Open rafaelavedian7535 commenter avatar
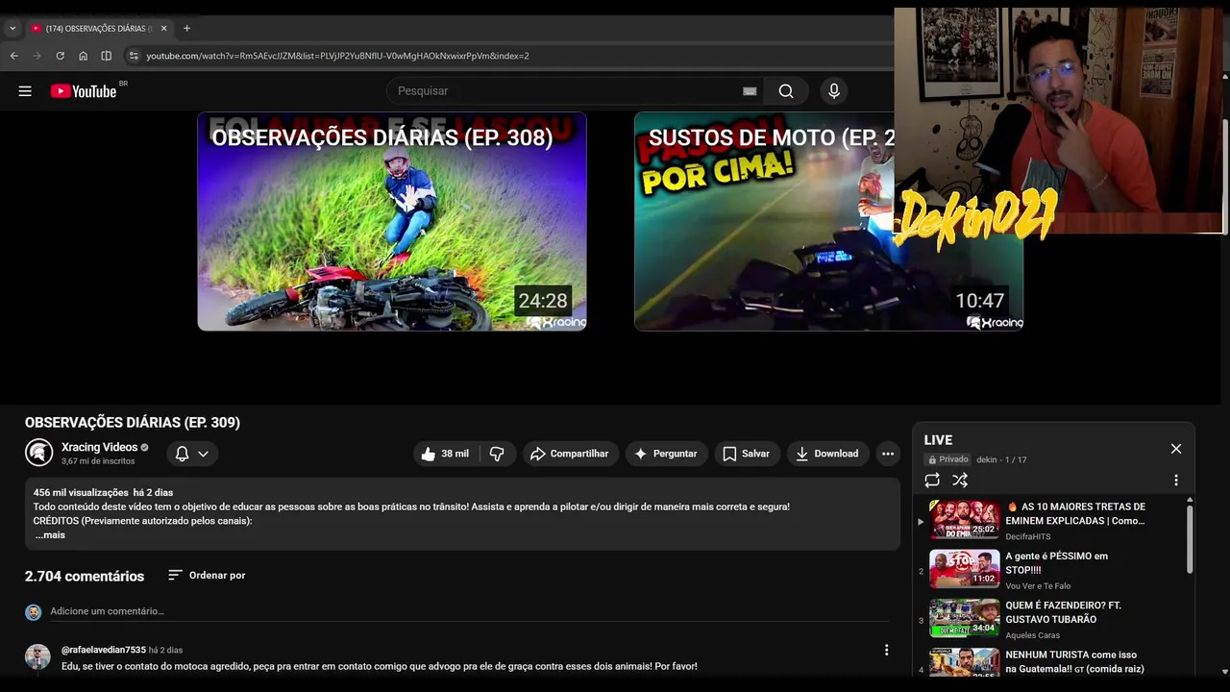The width and height of the screenshot is (1230, 692). tap(37, 656)
